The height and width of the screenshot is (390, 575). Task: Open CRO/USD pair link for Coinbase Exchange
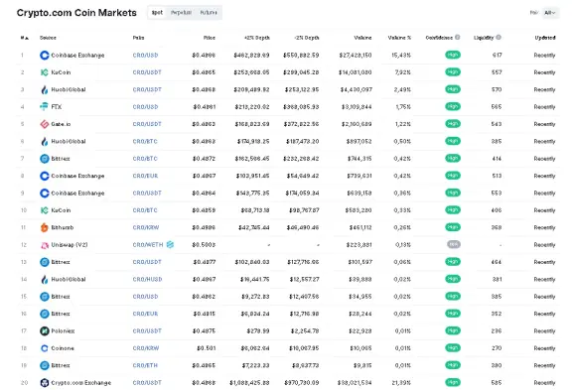tap(145, 56)
